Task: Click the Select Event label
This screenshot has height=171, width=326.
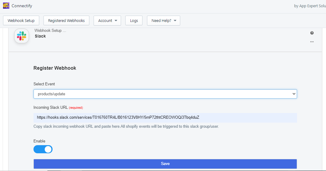Action: click(x=44, y=84)
